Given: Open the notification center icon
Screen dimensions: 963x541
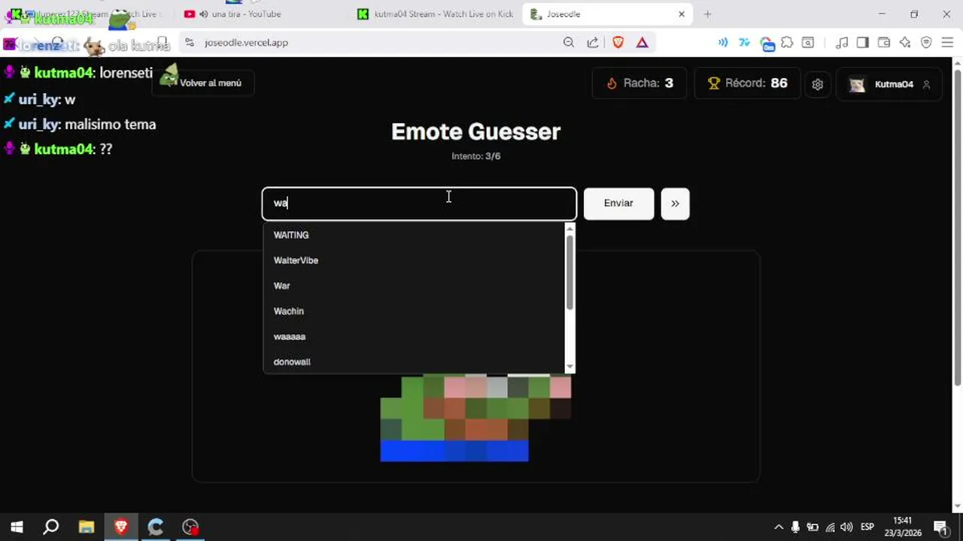Looking at the screenshot, I should [940, 527].
